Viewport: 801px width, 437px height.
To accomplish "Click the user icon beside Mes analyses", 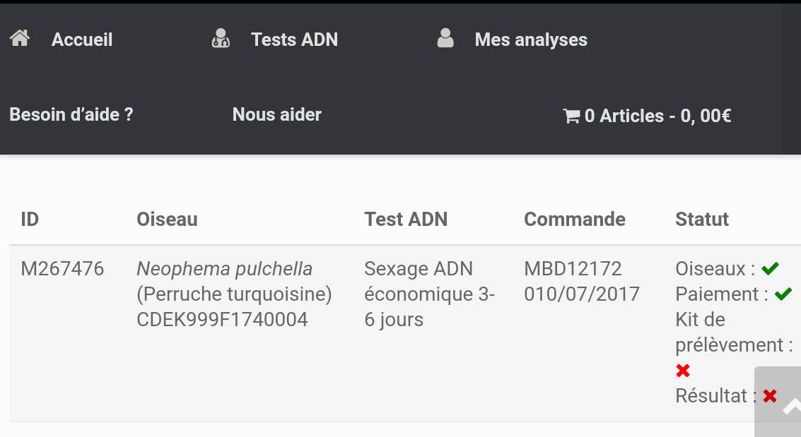I will click(x=445, y=38).
